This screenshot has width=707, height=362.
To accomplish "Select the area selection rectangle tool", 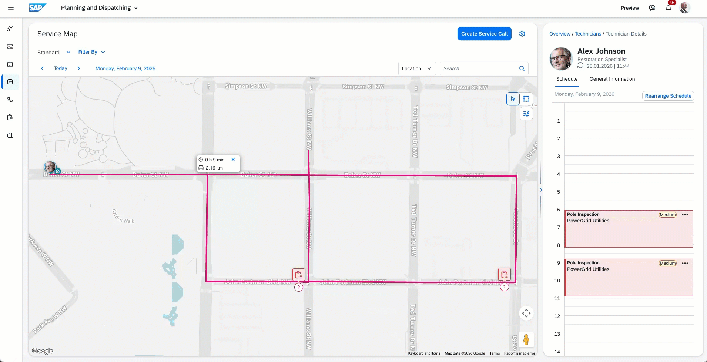I will [x=526, y=99].
